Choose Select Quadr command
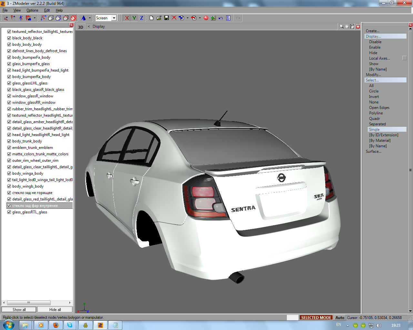The width and height of the screenshot is (413, 330). 375,119
